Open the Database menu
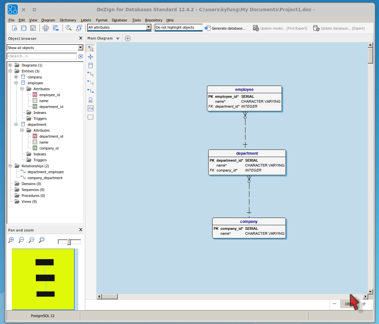 [119, 20]
